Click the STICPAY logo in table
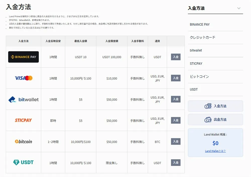This screenshot has height=177, width=251. [x=23, y=120]
